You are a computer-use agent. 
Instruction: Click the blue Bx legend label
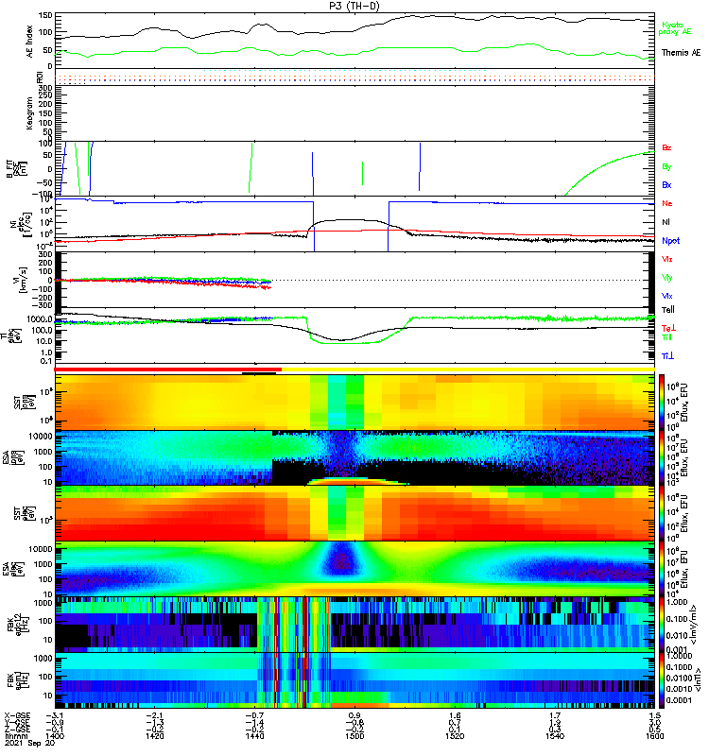tap(666, 184)
